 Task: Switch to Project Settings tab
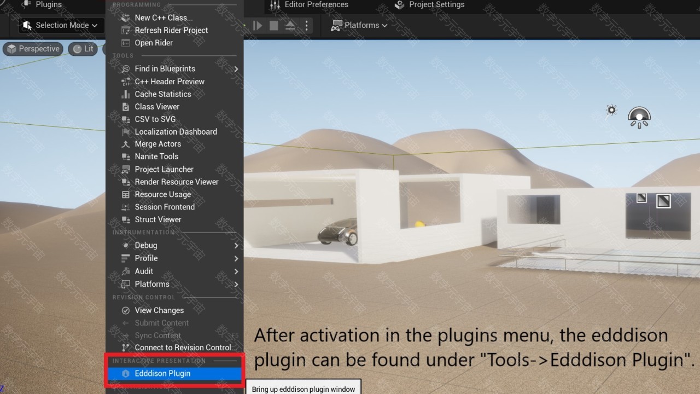[x=429, y=5]
